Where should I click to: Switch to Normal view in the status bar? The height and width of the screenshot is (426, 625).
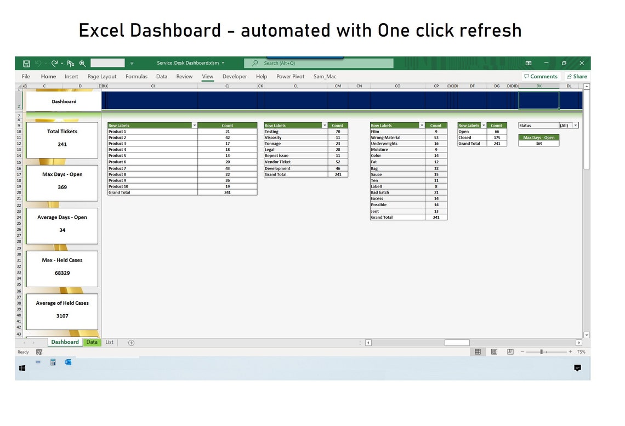(478, 351)
